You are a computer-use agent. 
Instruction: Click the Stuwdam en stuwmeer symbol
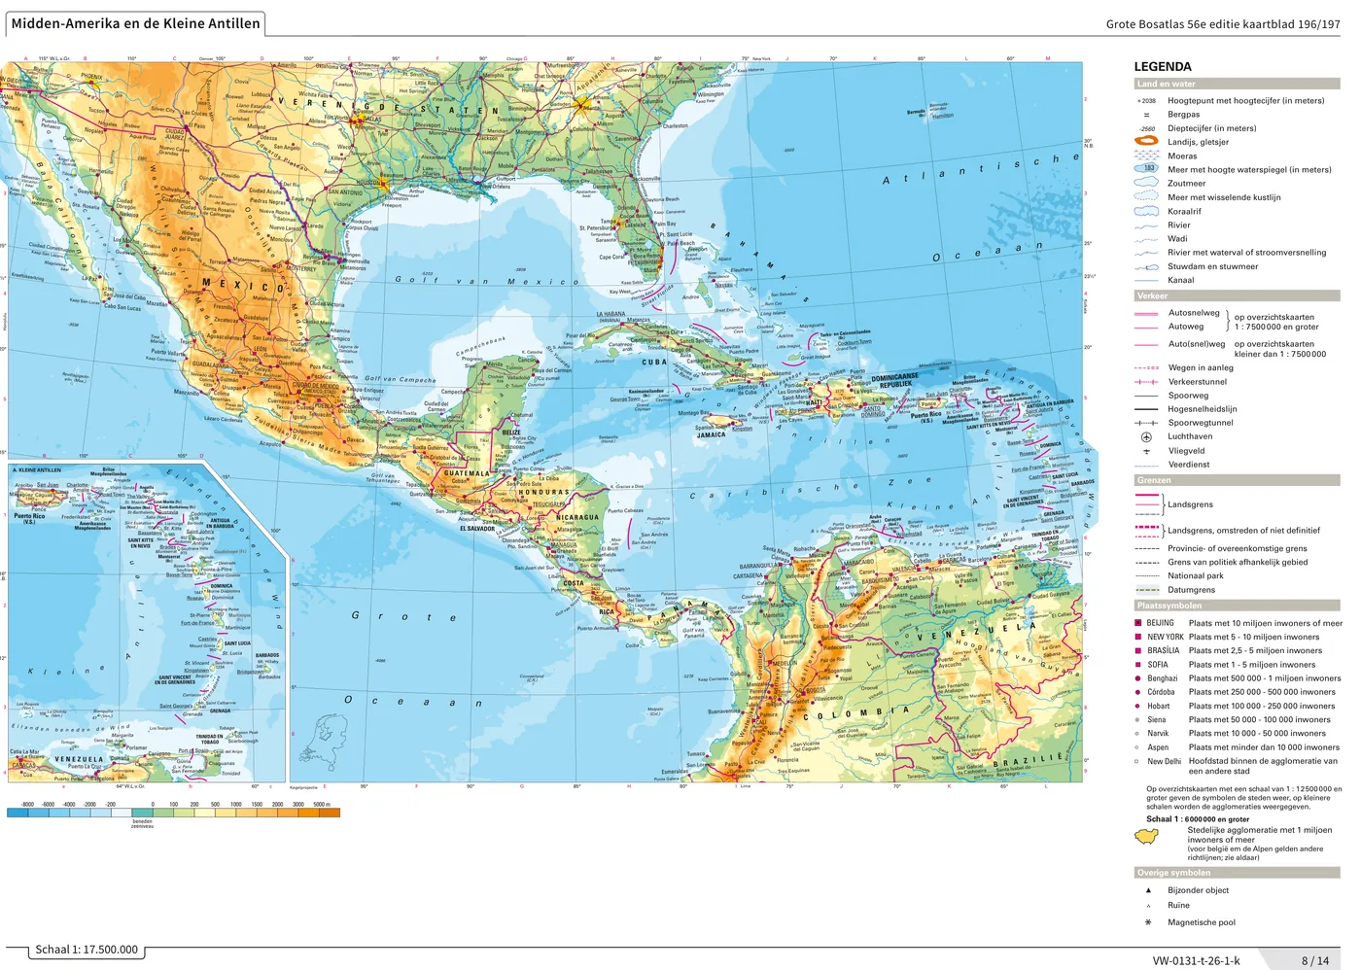[1146, 266]
